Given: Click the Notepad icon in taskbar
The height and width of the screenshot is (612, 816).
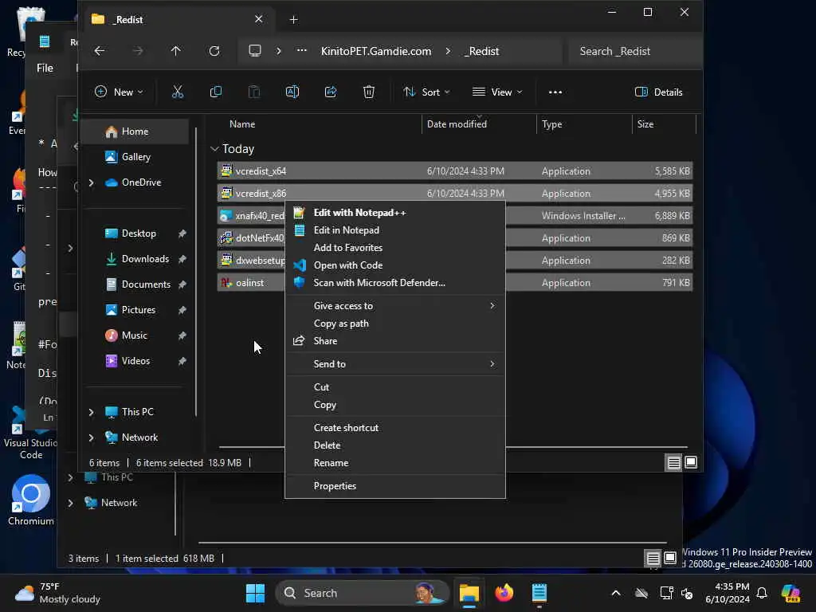Looking at the screenshot, I should 539,593.
